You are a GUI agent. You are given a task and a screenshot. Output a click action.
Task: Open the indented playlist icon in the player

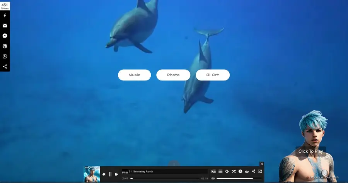[x=213, y=171]
